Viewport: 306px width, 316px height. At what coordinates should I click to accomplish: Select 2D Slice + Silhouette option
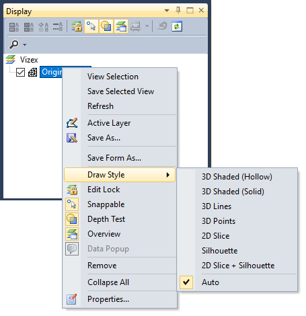238,266
